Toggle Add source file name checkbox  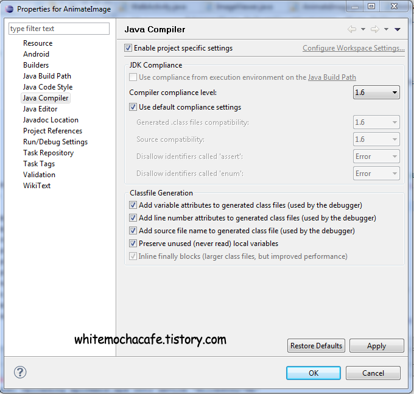(133, 231)
